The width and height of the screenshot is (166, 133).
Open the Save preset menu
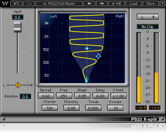pyautogui.click(x=150, y=3)
